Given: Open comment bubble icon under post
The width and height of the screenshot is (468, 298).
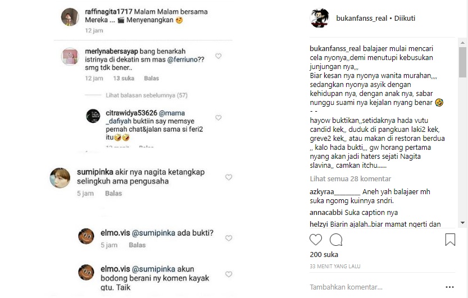Looking at the screenshot, I should point(336,240).
